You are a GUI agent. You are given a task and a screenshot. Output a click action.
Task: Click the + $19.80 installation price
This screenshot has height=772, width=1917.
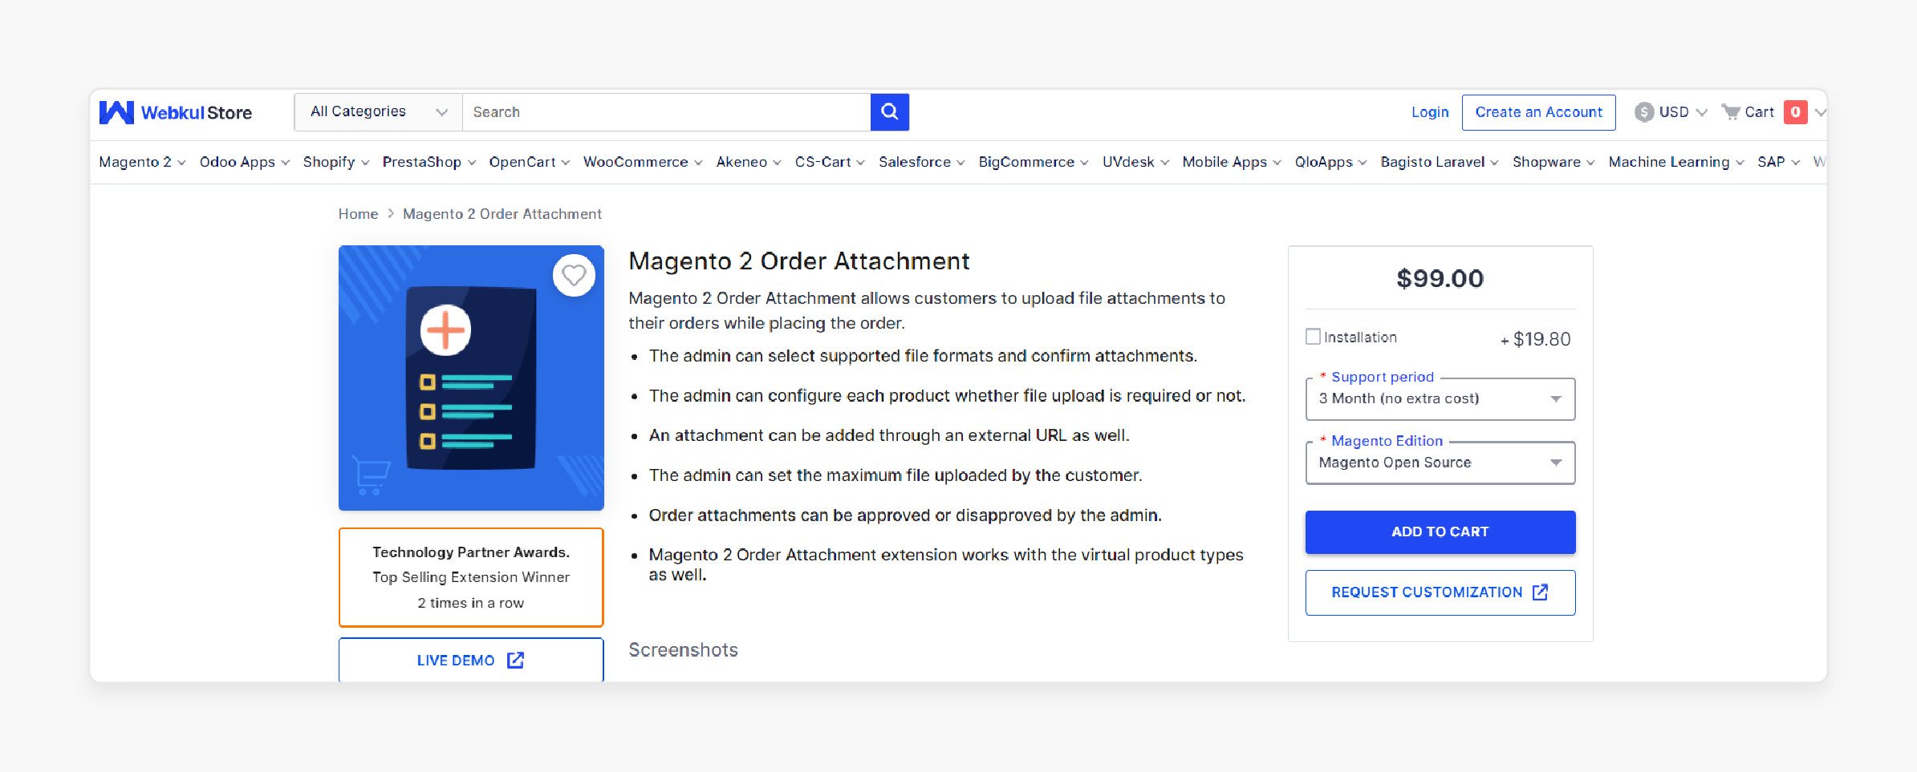tap(1535, 339)
